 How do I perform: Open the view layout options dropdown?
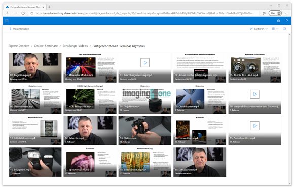pyautogui.click(x=275, y=29)
